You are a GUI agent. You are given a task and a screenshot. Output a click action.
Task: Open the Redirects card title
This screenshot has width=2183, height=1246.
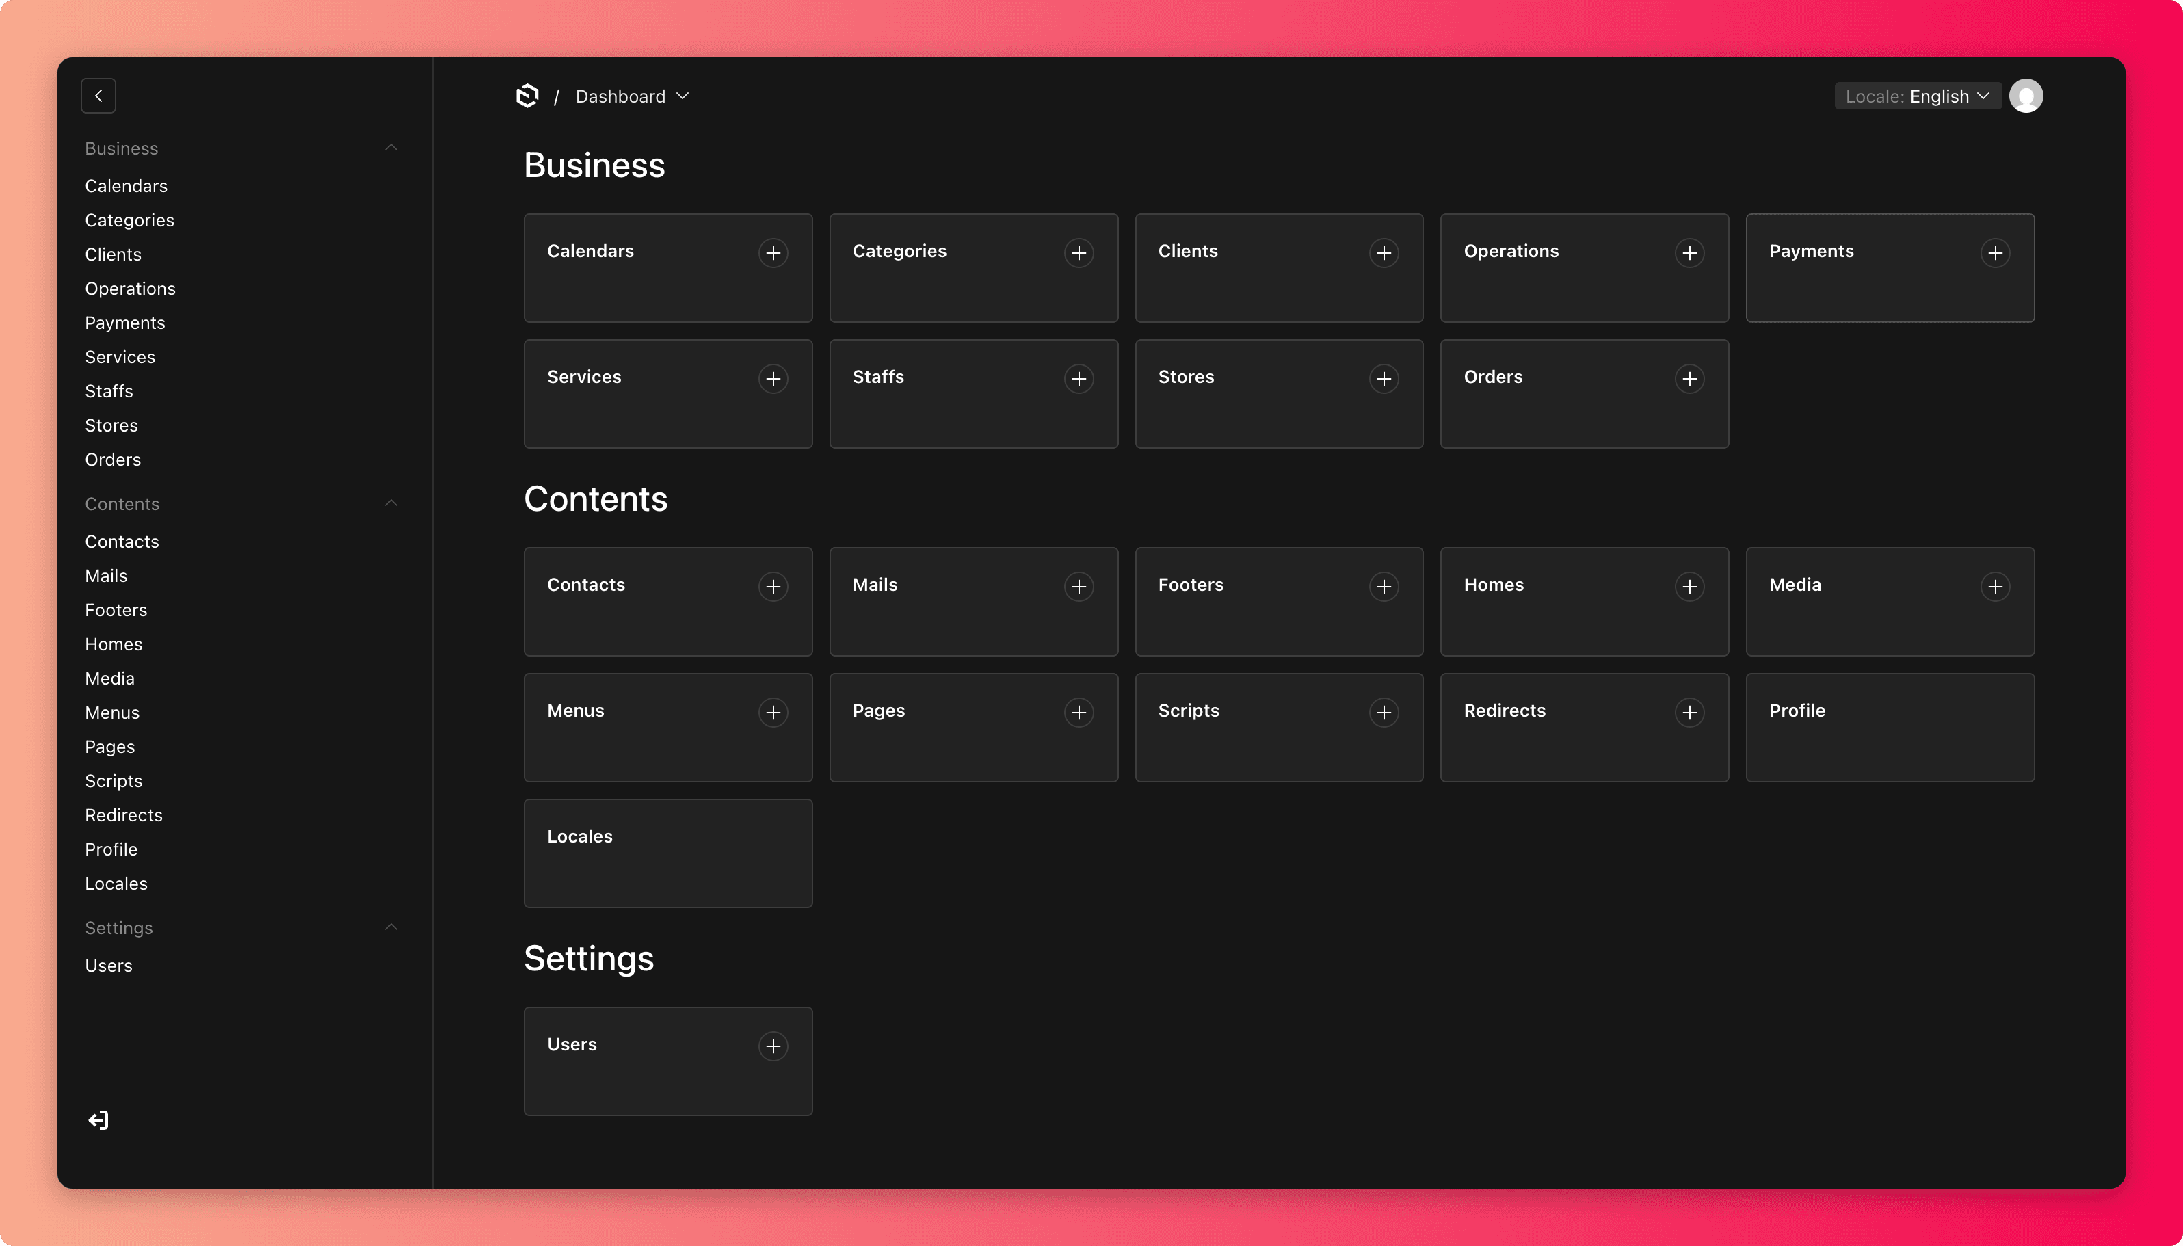click(x=1505, y=711)
